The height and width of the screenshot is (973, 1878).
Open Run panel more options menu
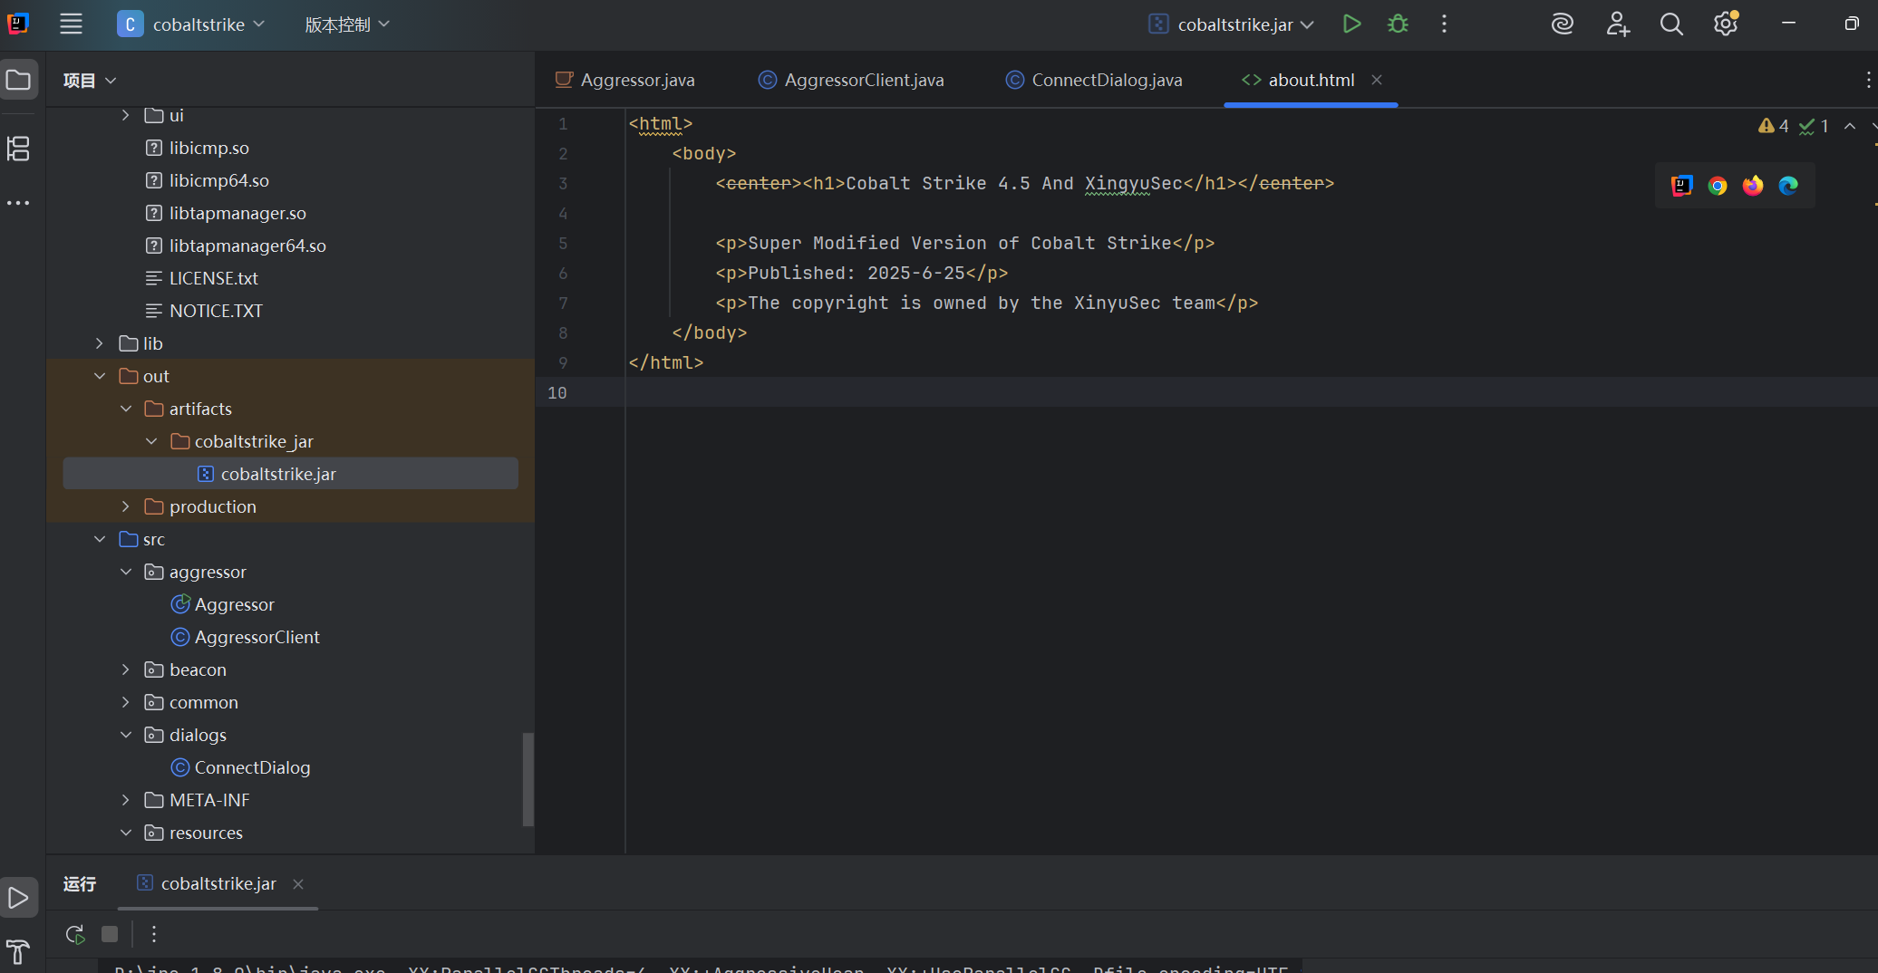click(x=154, y=934)
